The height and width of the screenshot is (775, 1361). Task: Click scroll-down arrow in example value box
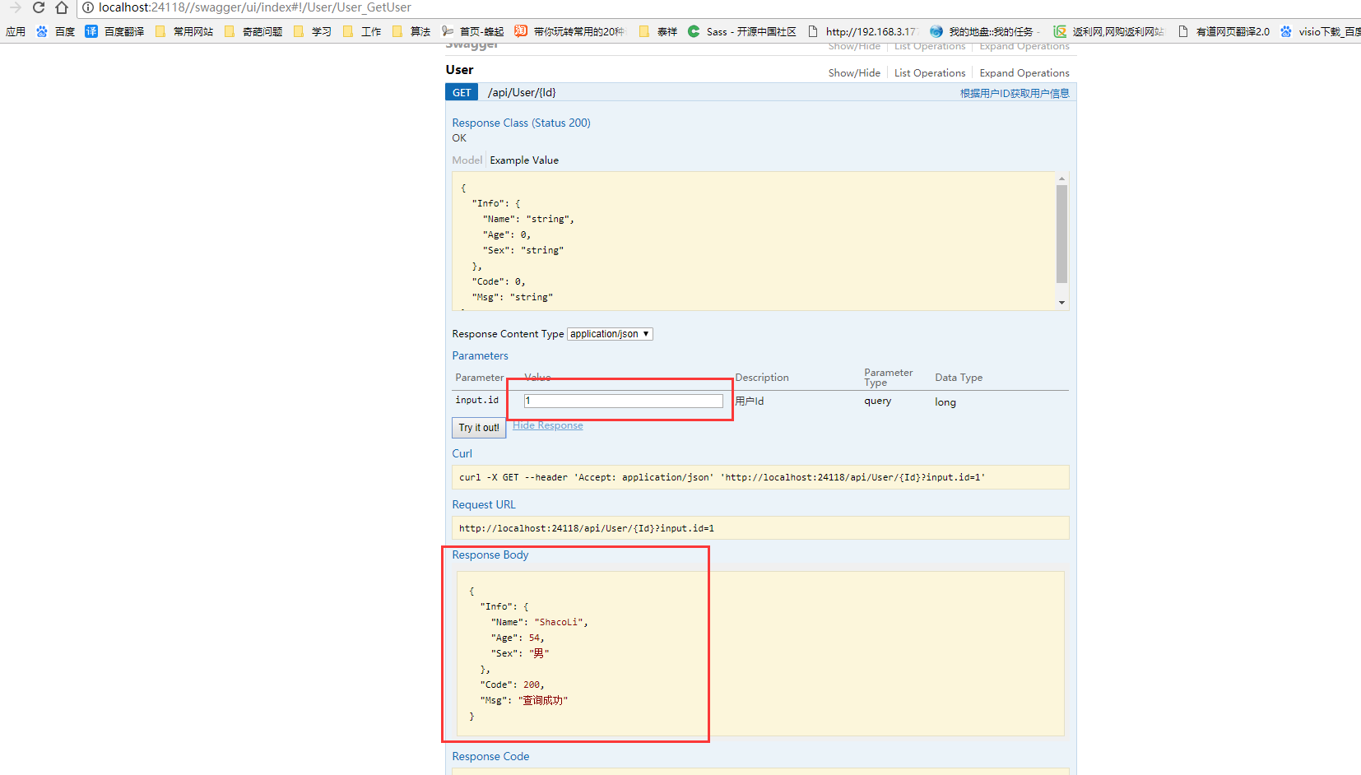pos(1061,303)
